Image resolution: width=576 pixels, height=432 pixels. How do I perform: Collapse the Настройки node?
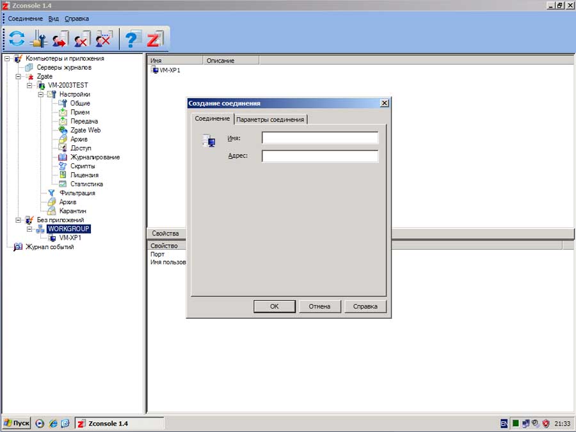[41, 95]
